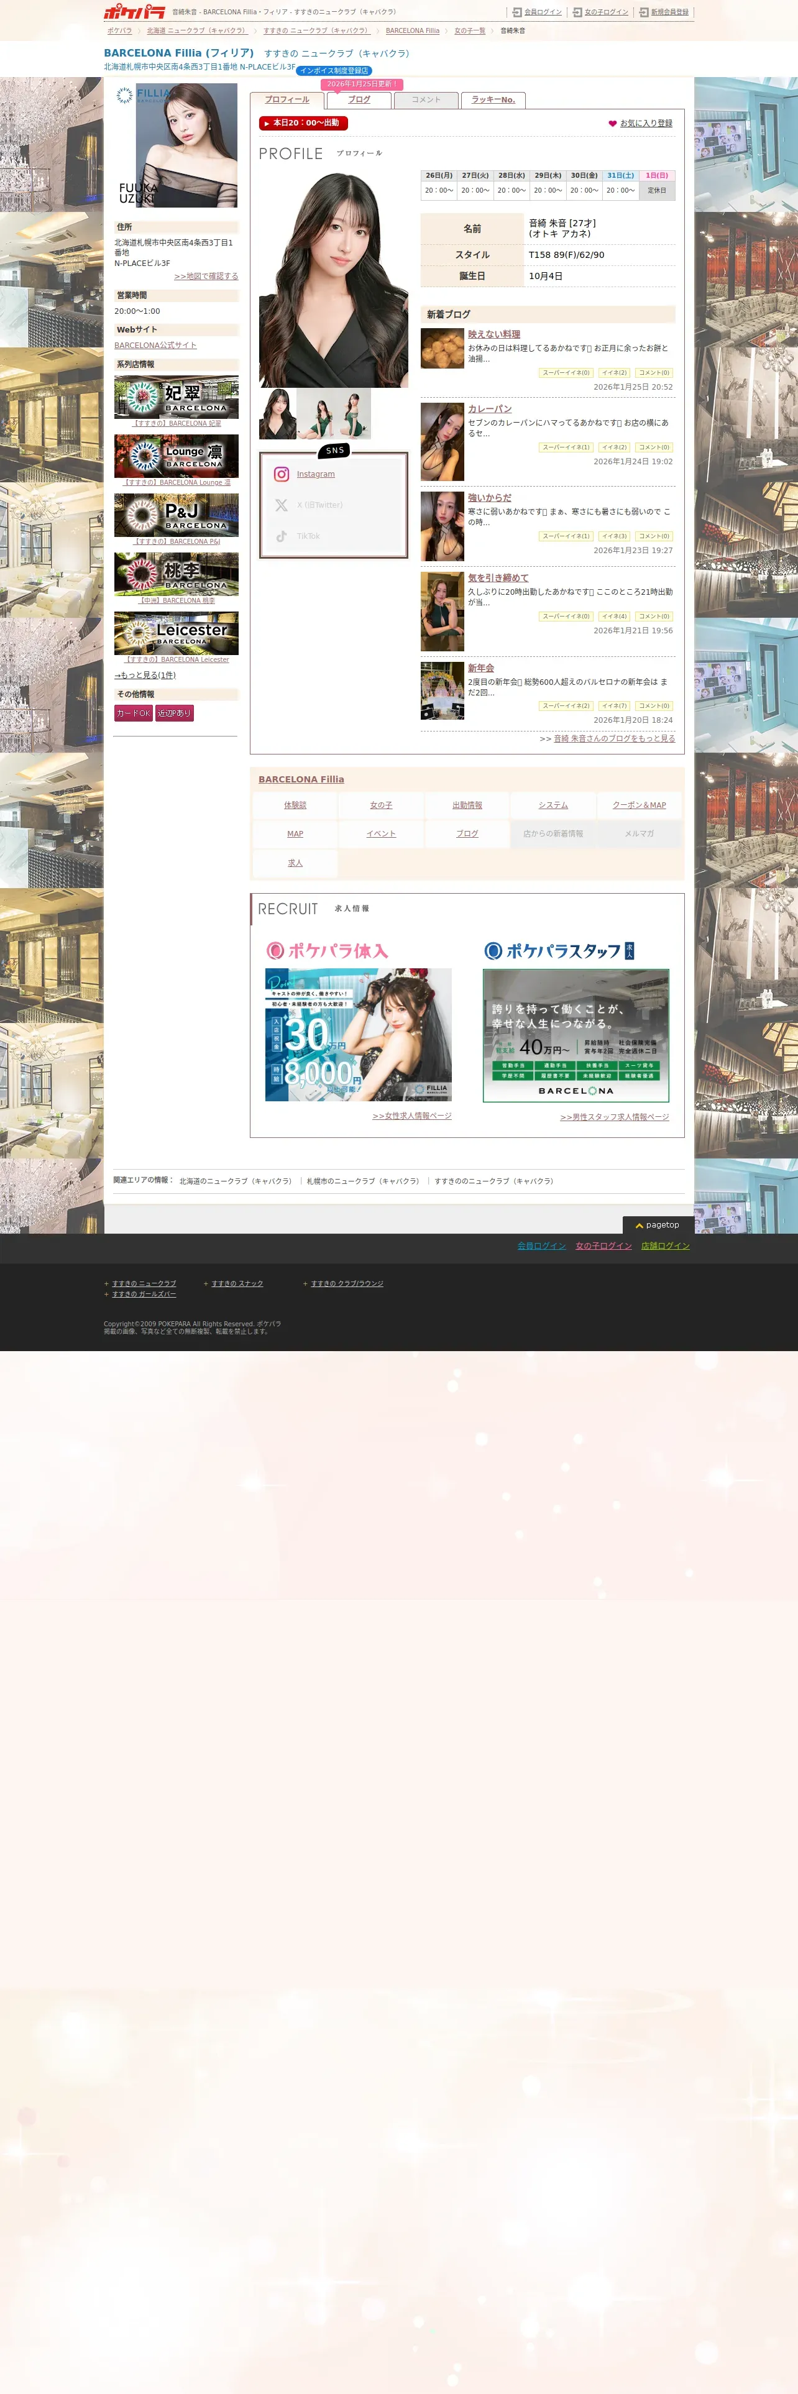Open the blog post 映えない料理
Screen dimensions: 798x2394
[494, 334]
